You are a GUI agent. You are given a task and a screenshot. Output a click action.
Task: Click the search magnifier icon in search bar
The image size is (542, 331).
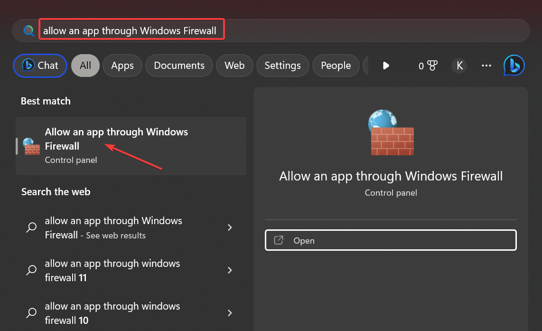coord(28,31)
